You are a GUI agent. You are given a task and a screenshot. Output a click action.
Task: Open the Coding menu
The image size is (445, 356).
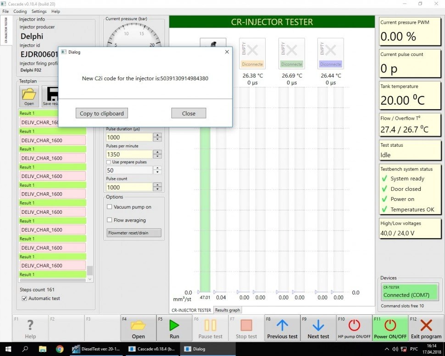[20, 11]
